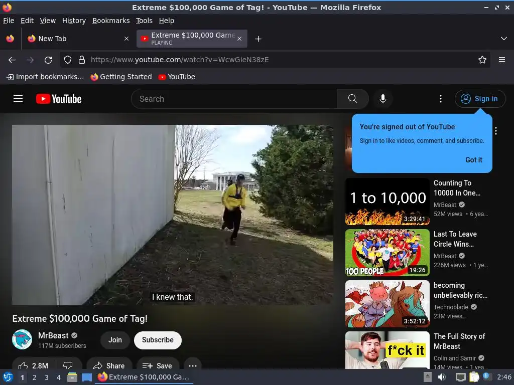
Task: Close the Extreme $100,000 Game tab
Action: (239, 39)
